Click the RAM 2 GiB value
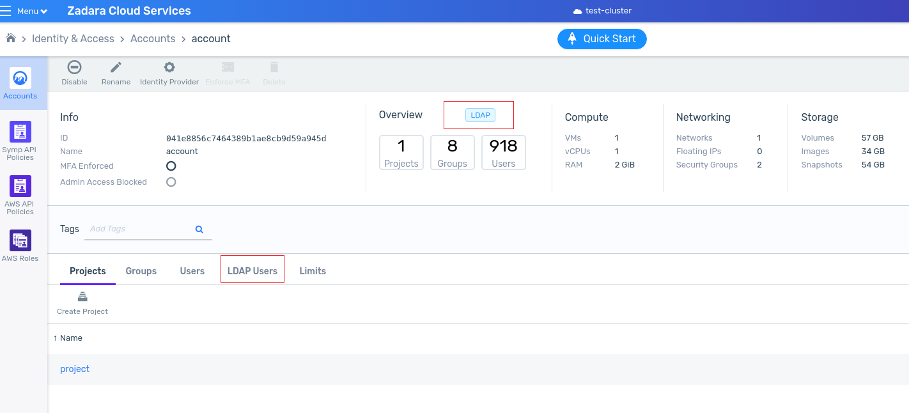 point(625,165)
